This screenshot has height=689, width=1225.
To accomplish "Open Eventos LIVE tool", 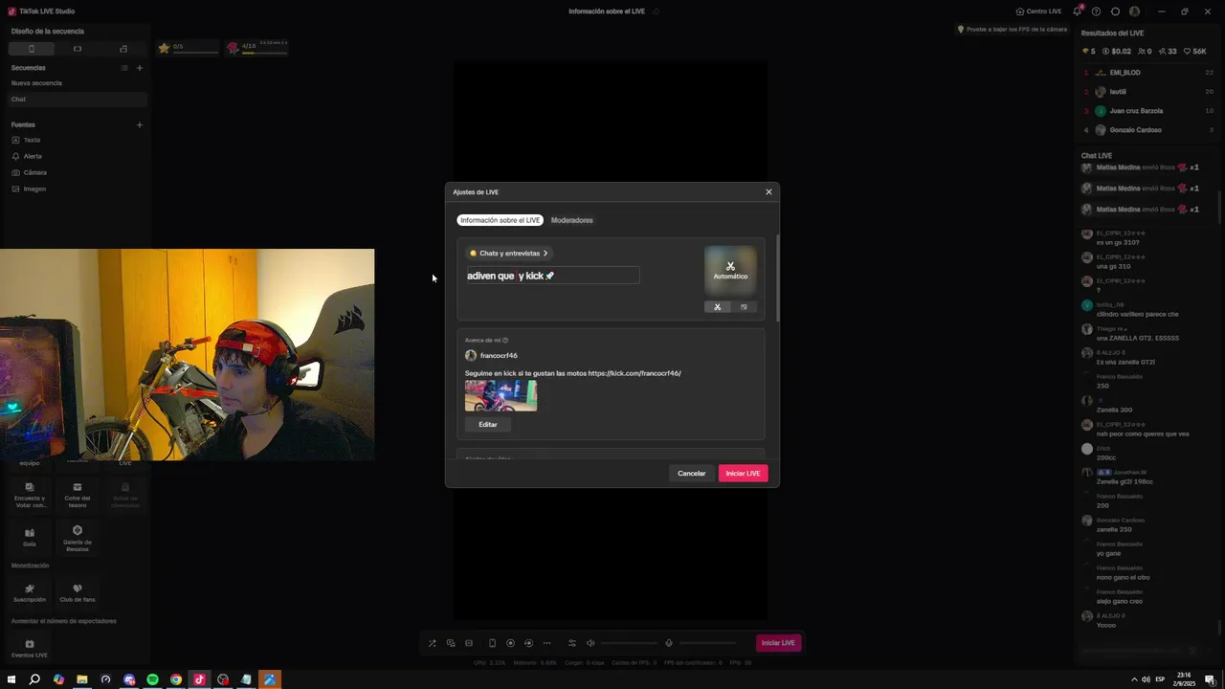I will tap(30, 649).
